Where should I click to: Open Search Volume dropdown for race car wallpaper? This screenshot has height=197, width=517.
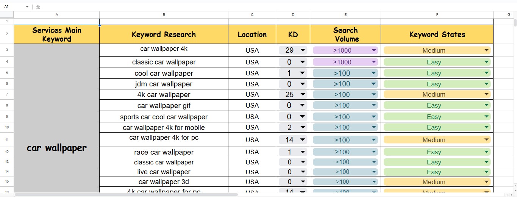point(374,152)
